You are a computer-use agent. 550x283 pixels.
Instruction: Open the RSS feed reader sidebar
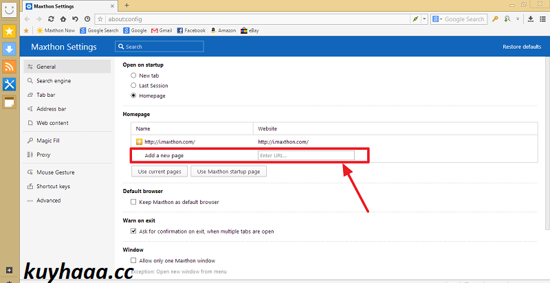pos(9,67)
